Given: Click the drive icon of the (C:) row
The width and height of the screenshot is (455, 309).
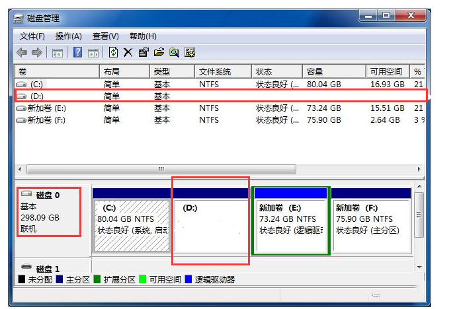Looking at the screenshot, I should [x=21, y=85].
